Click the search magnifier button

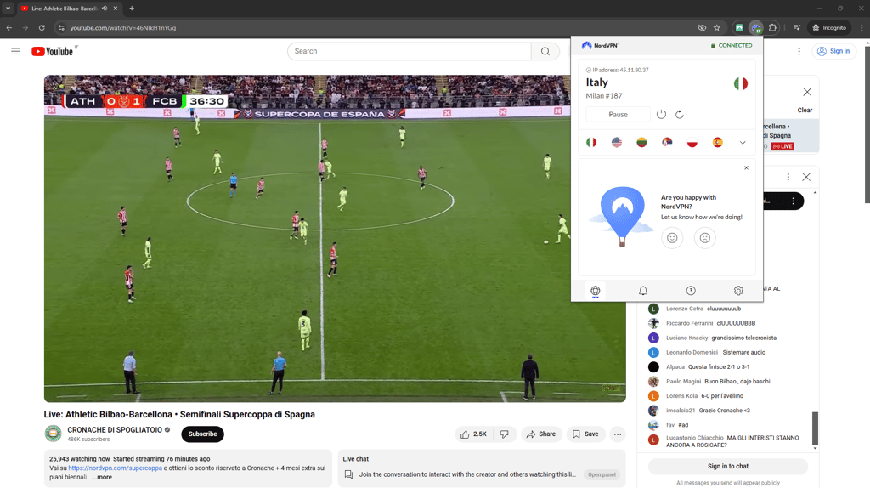545,51
